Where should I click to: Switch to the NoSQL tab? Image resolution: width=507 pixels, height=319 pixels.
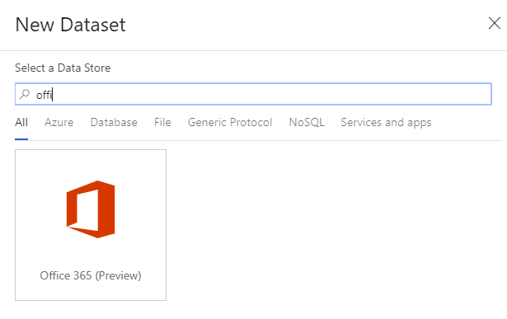[x=307, y=122]
